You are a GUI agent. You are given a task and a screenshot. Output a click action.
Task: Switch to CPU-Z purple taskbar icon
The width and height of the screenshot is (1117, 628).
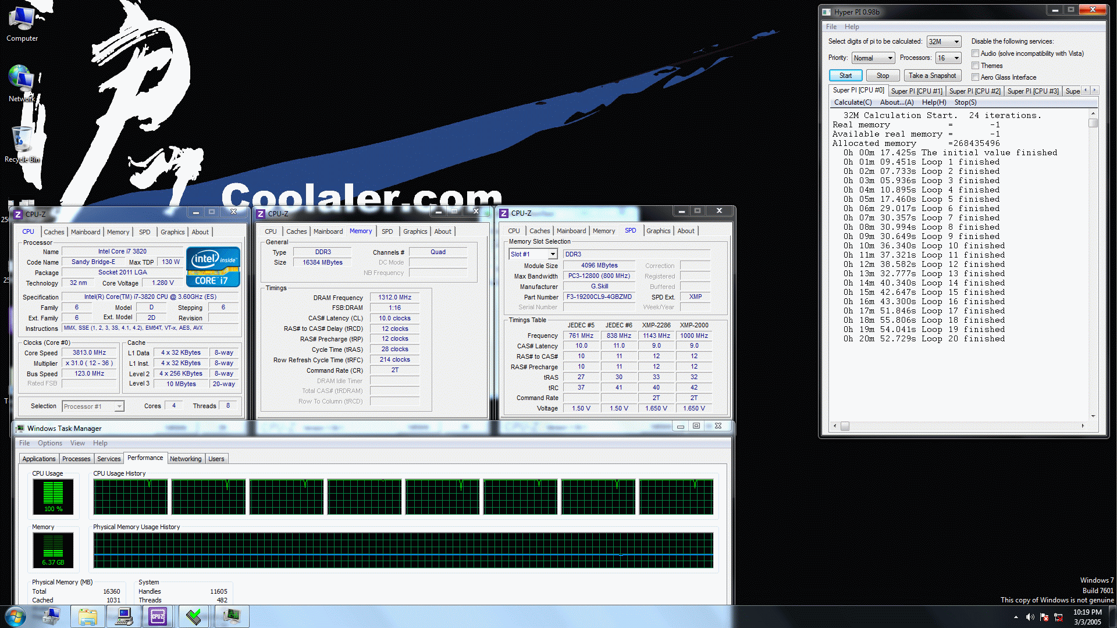[x=158, y=616]
